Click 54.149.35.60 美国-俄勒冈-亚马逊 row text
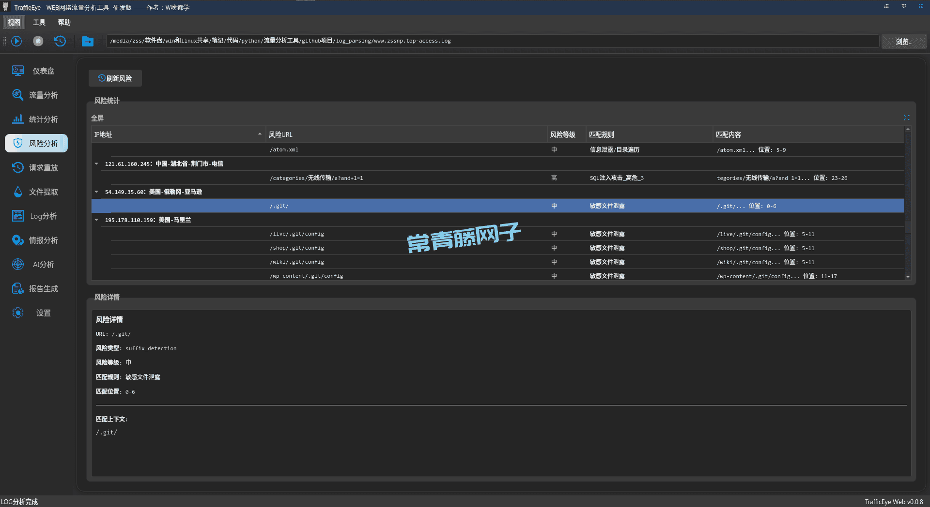930x507 pixels. [154, 192]
